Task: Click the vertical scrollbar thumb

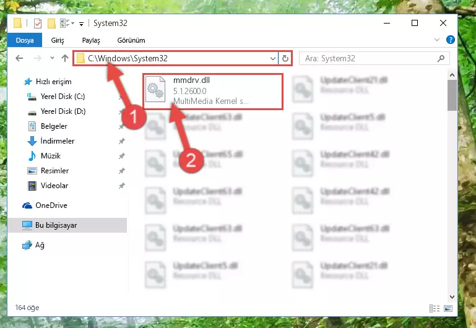Action: click(x=452, y=95)
